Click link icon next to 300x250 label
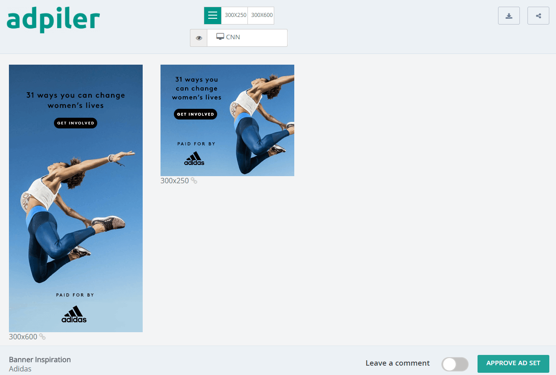This screenshot has height=375, width=556. 194,181
